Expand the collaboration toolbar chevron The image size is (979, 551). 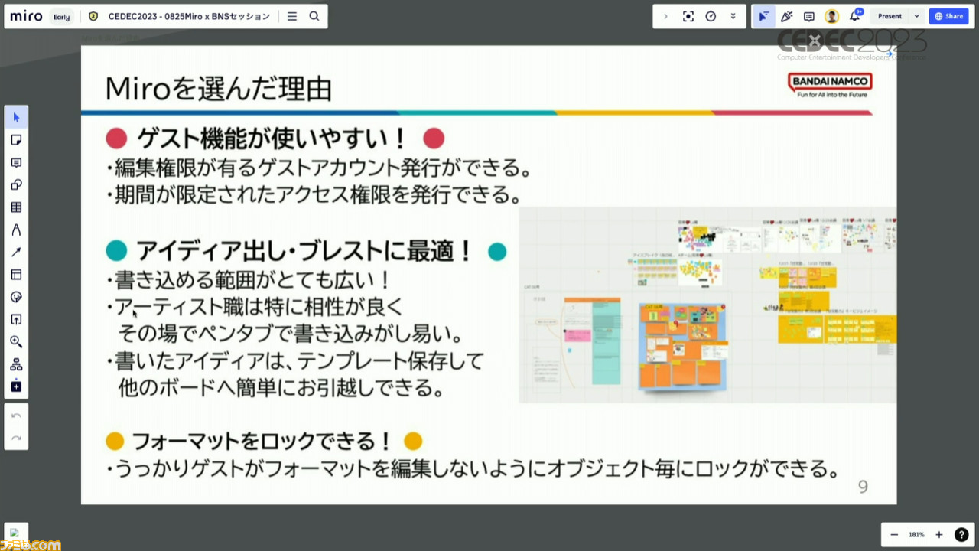pos(665,16)
